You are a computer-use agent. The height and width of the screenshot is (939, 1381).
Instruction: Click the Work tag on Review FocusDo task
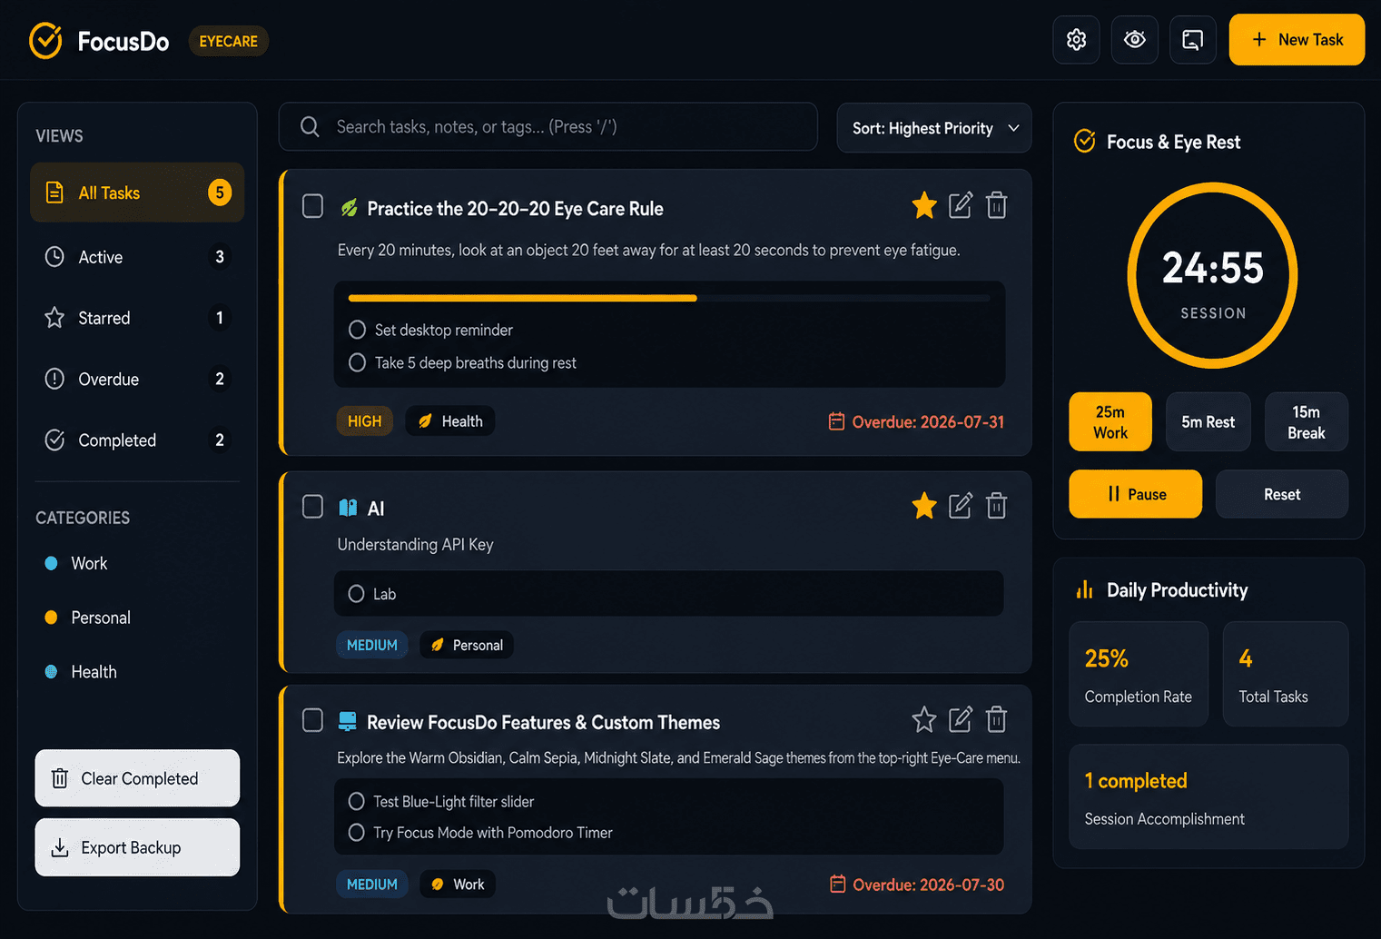click(x=458, y=885)
